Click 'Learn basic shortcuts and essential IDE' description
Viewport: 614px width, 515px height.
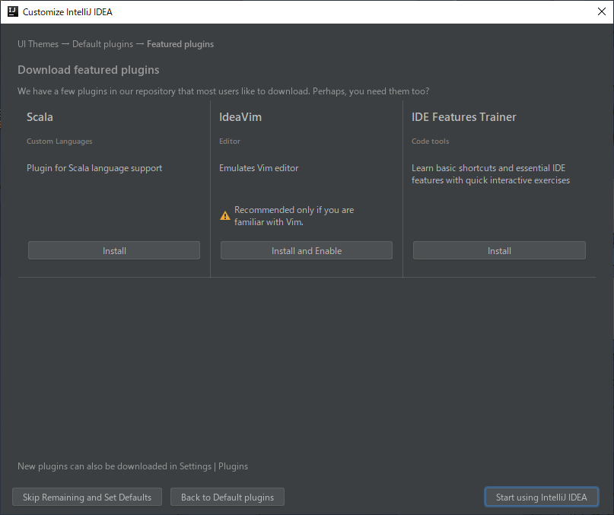point(491,174)
